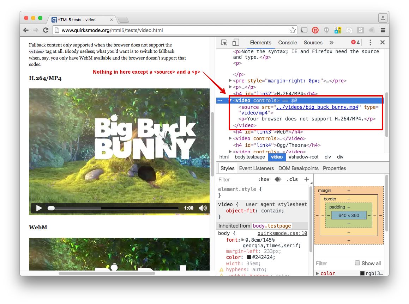Screen dimensions: 409x304
Task: Open the Styles pane tab
Action: coord(228,168)
